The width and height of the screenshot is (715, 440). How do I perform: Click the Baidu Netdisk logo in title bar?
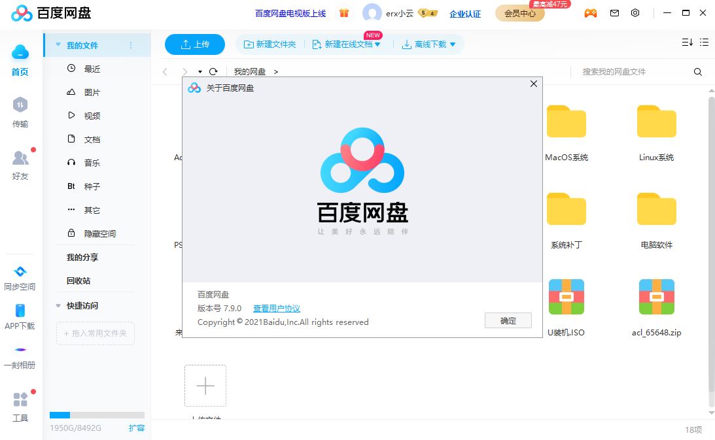pos(51,13)
